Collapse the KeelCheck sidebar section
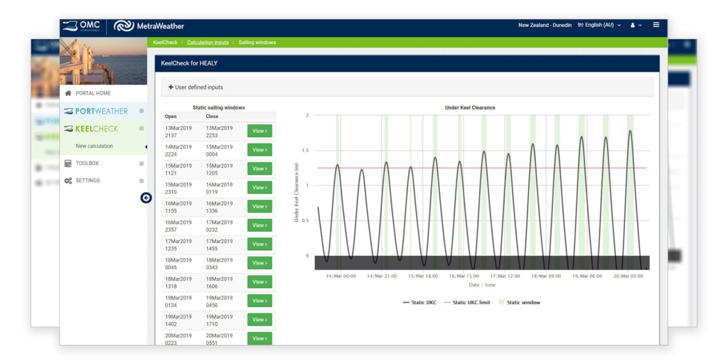Image resolution: width=728 pixels, height=364 pixels. click(141, 129)
